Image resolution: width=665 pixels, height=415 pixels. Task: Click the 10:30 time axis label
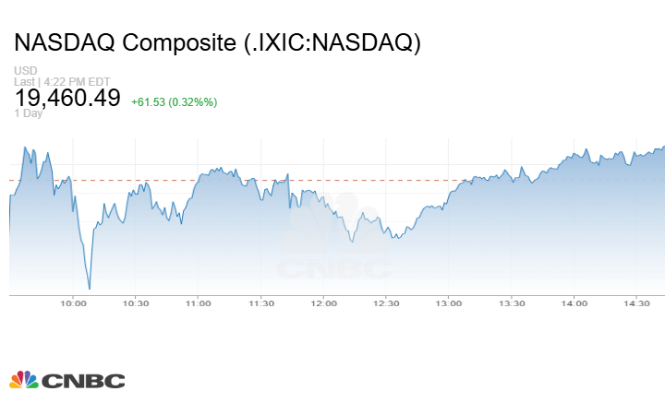(x=135, y=303)
